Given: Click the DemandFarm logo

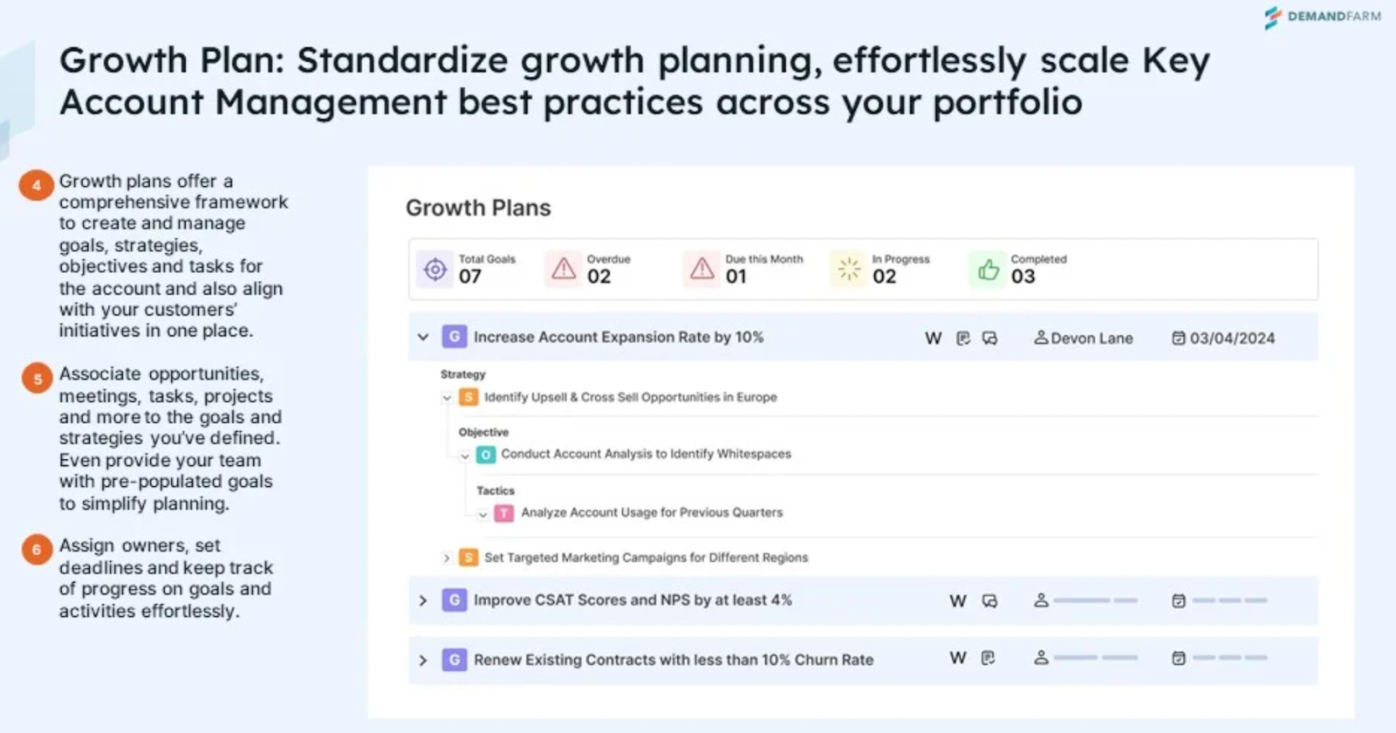Looking at the screenshot, I should (1323, 17).
